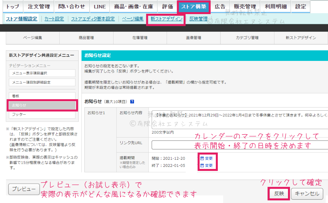Click the ストア情報設定 link

pyautogui.click(x=22, y=19)
